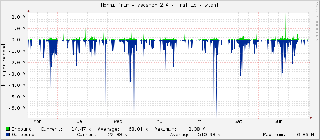
Task: Click the 'Inbound' legend label
Action: pyautogui.click(x=22, y=129)
